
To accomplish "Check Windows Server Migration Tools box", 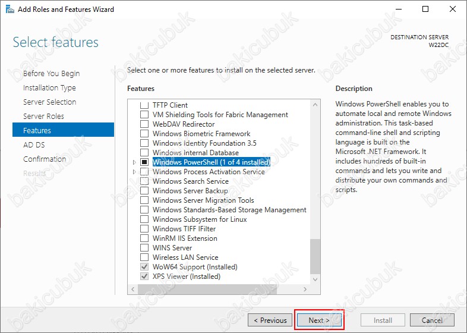I will pos(144,200).
